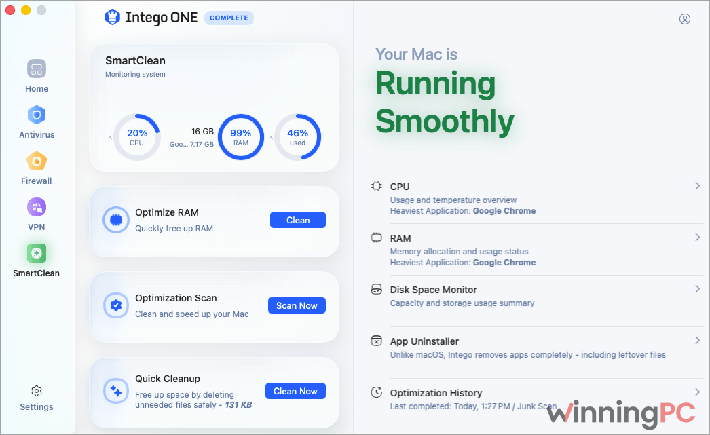The image size is (710, 435).
Task: Click Google Chrome under RAM status
Action: 504,263
